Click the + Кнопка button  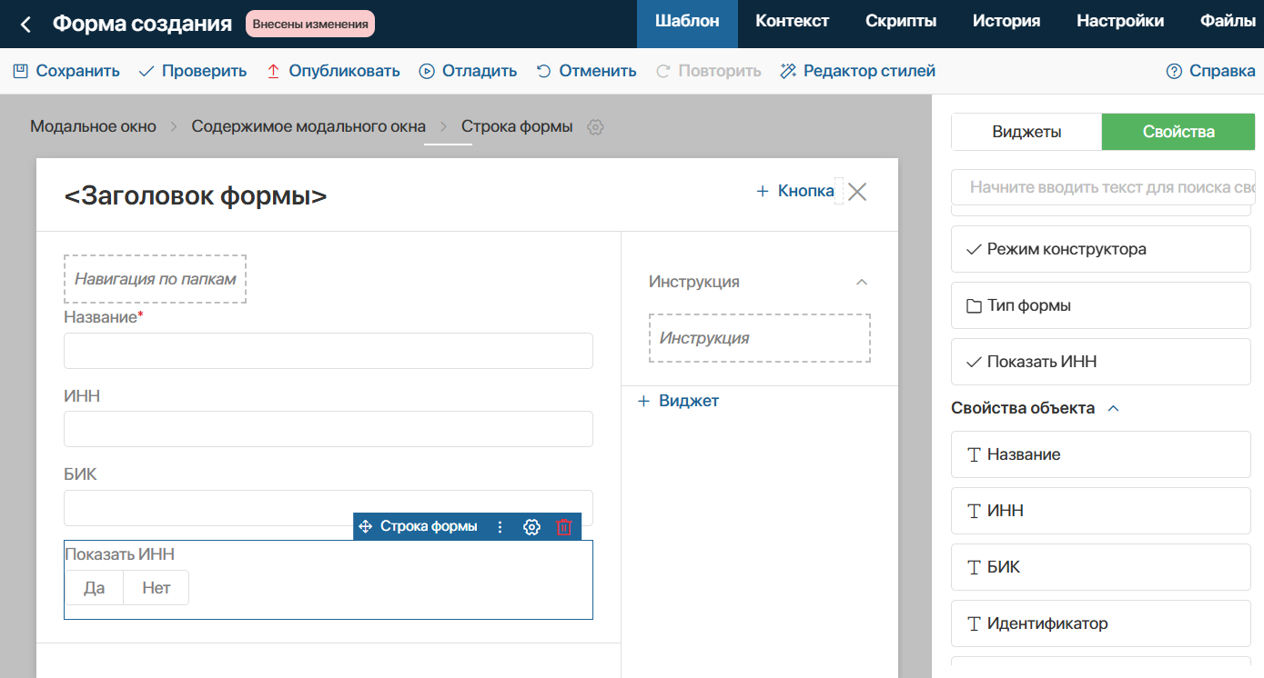click(x=795, y=191)
